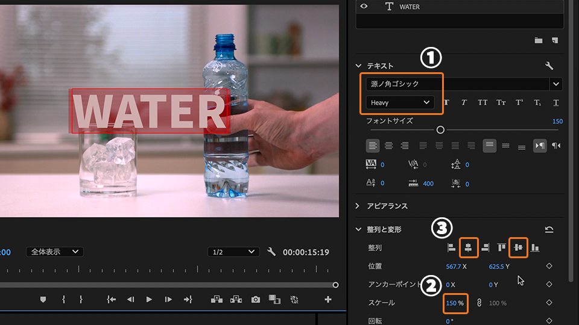This screenshot has height=325, width=579.
Task: Collapse the 整列と変形 section
Action: click(x=358, y=229)
